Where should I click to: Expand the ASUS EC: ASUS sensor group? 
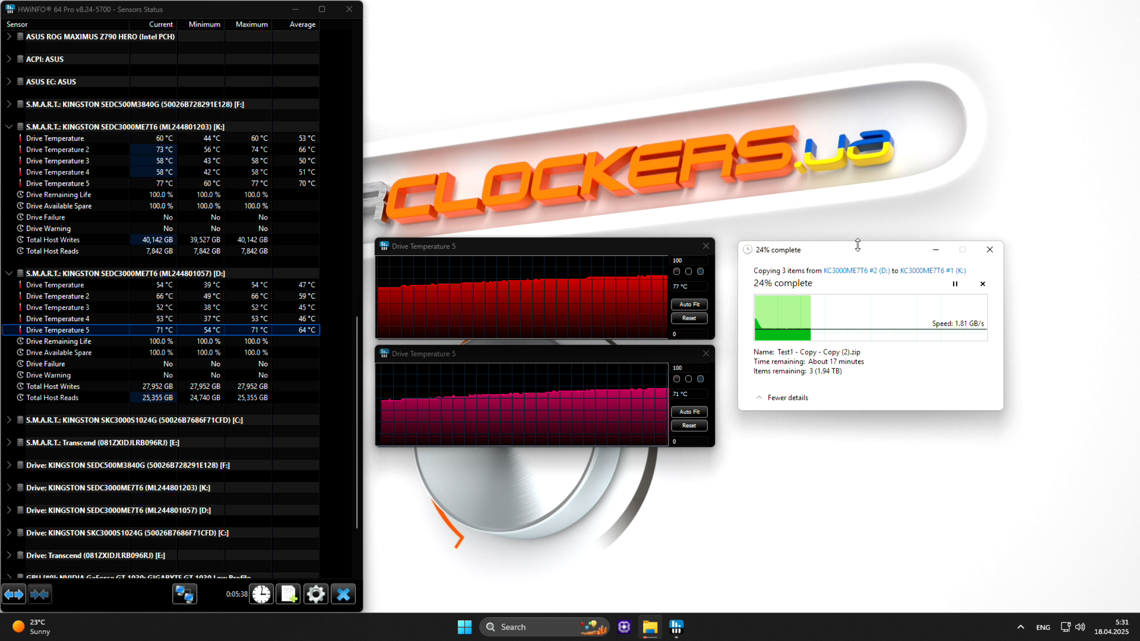(9, 81)
